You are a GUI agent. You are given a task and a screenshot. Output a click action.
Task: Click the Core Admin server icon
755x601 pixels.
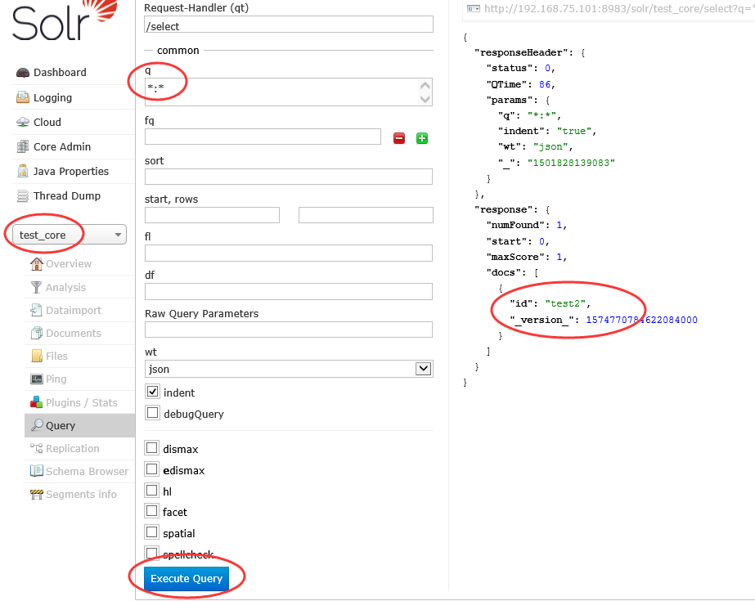coord(23,146)
